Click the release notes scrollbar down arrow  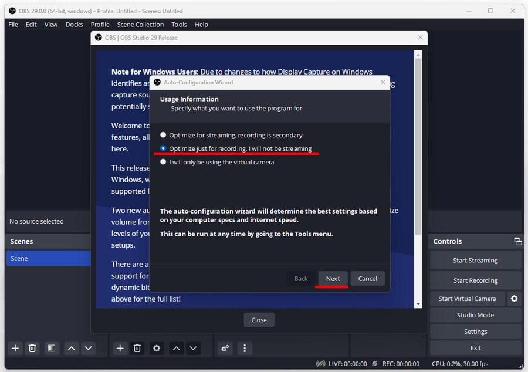pyautogui.click(x=418, y=304)
